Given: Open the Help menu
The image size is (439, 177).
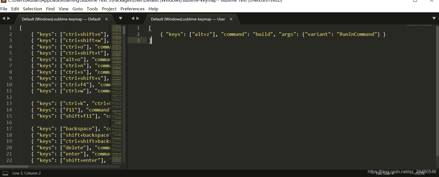Looking at the screenshot, I should pos(153,9).
